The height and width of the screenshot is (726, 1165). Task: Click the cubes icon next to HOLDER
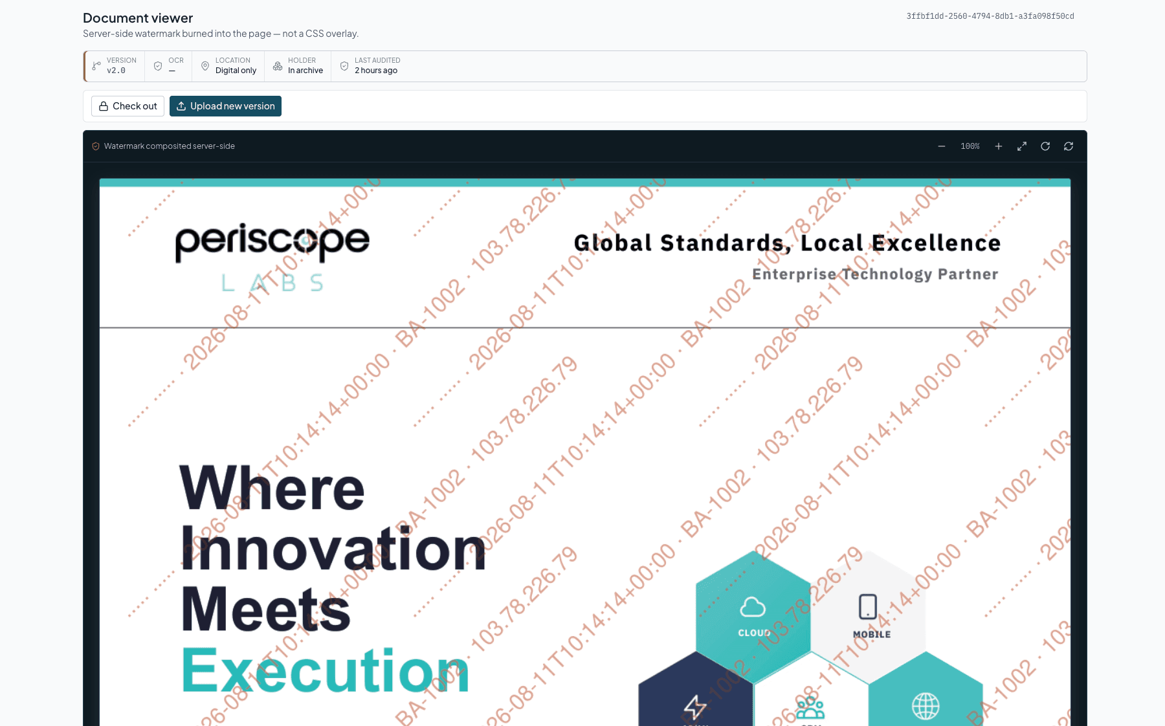click(x=278, y=66)
